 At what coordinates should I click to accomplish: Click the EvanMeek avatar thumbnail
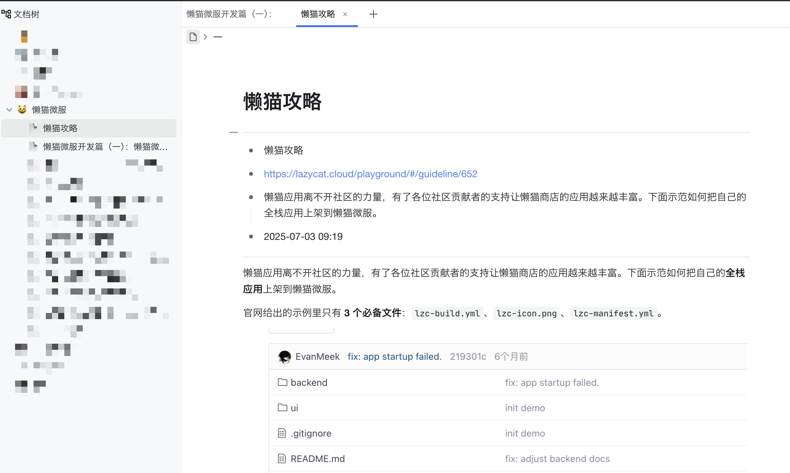[x=284, y=357]
